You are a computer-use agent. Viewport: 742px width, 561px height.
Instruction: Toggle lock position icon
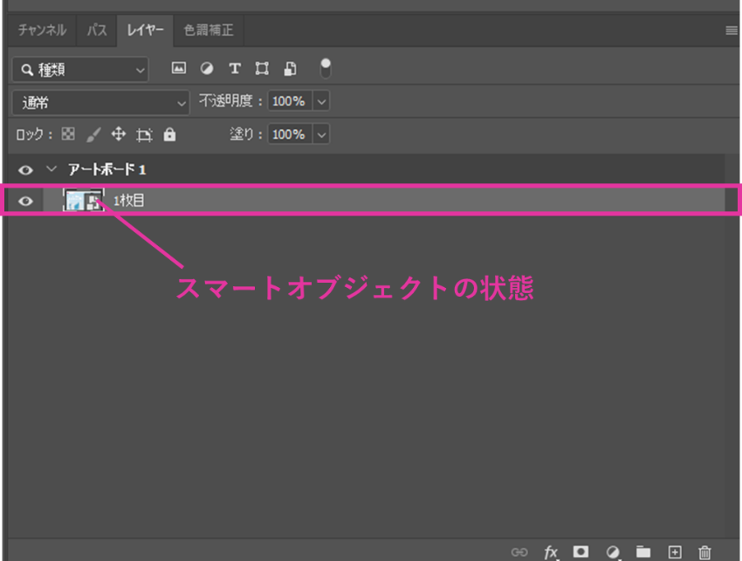pos(119,134)
